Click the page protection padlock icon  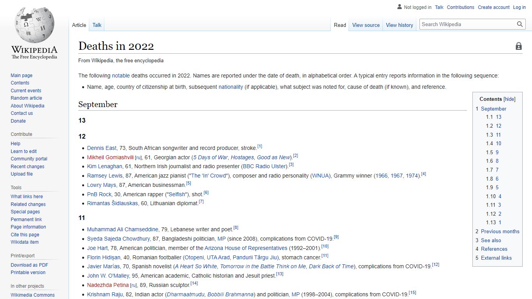click(x=519, y=46)
